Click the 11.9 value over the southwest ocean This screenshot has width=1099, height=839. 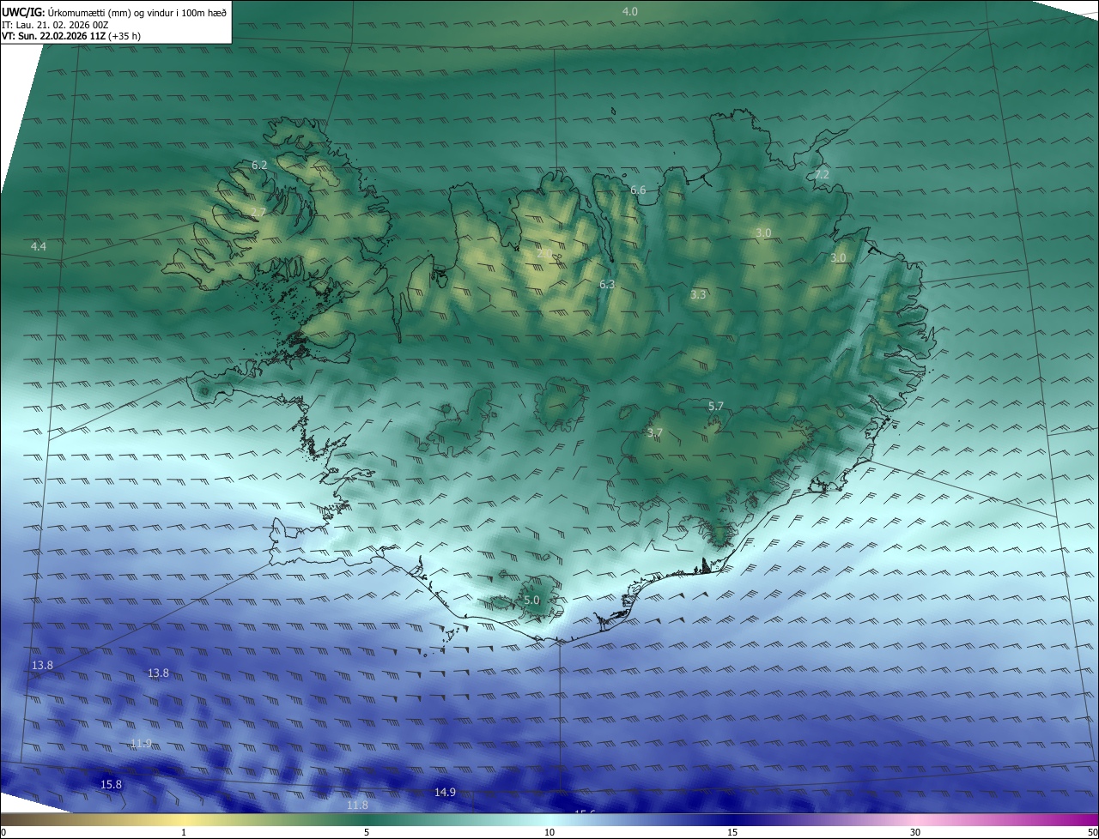point(141,743)
